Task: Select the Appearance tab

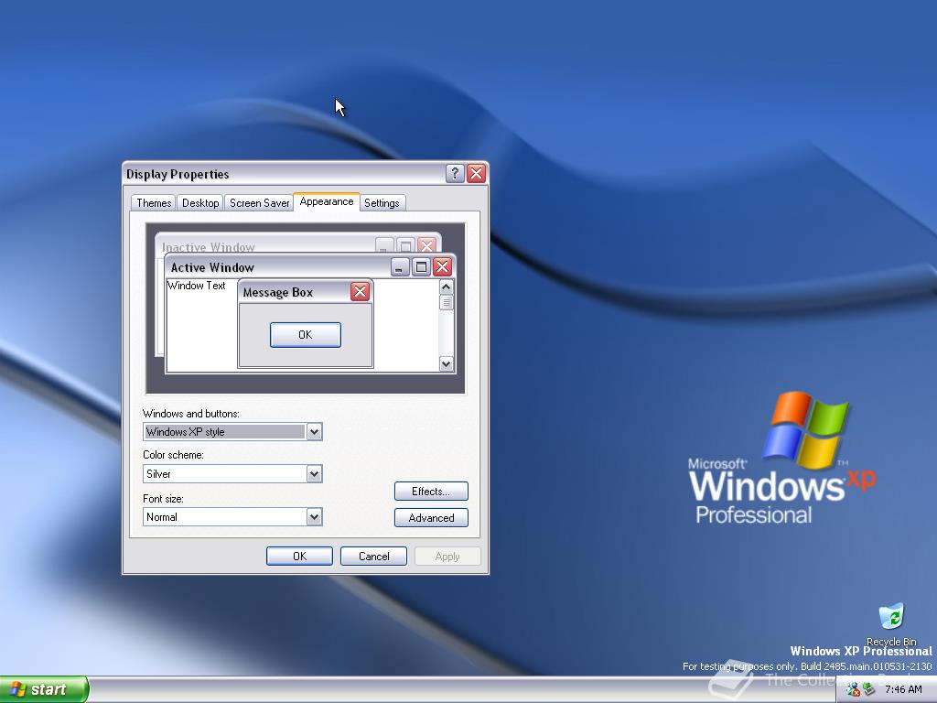Action: click(x=327, y=201)
